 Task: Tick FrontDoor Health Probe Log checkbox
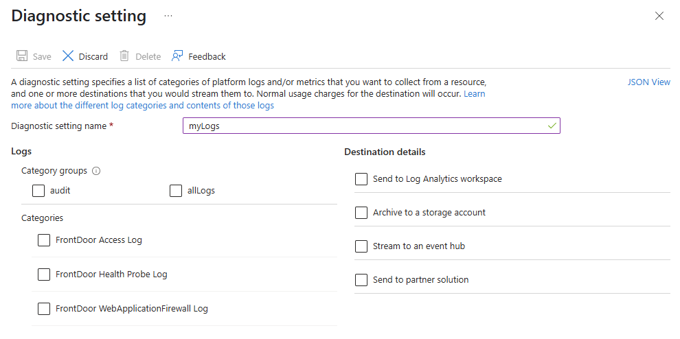point(44,274)
